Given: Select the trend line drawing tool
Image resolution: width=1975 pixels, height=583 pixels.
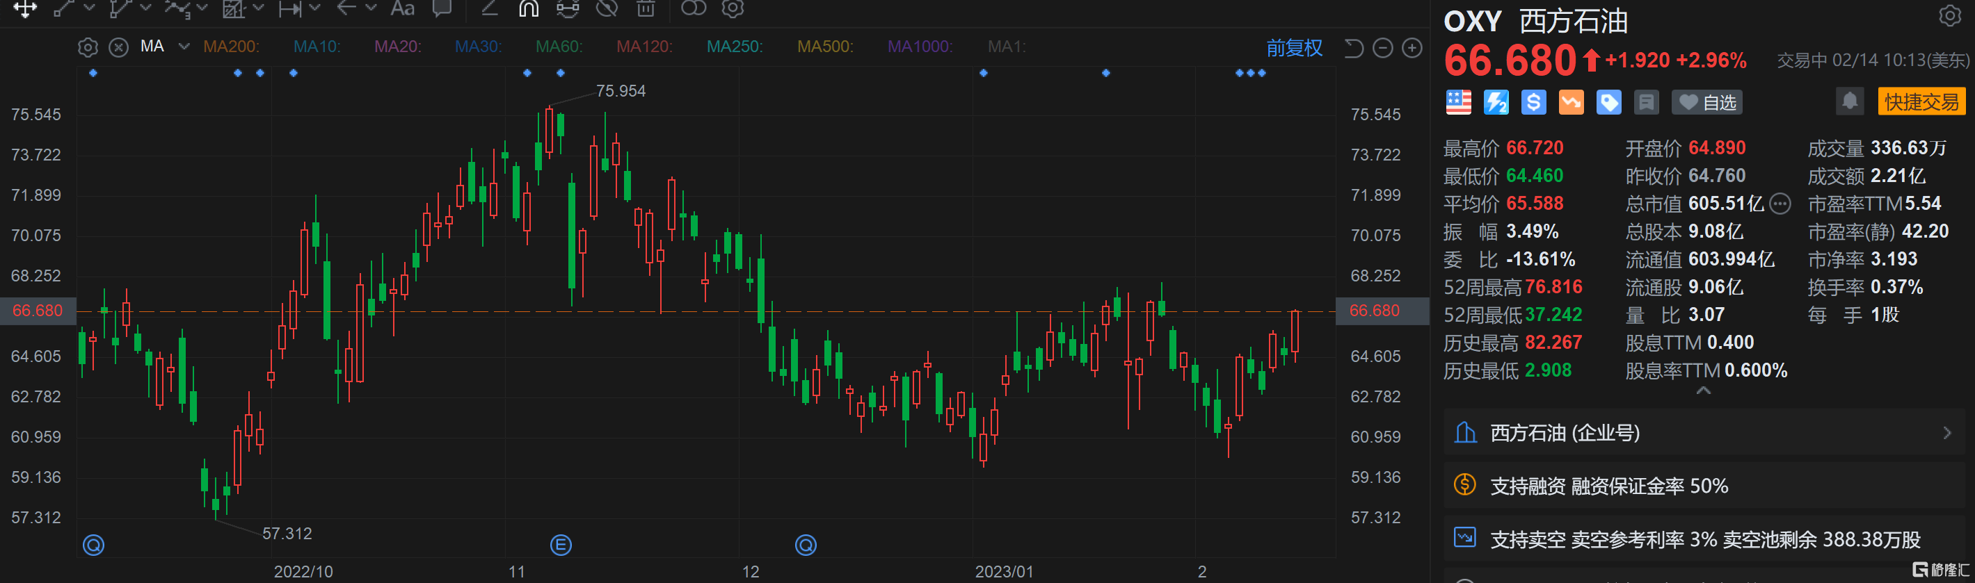Looking at the screenshot, I should (x=63, y=8).
